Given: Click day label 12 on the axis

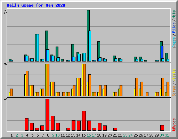Looking at the screenshot, I should point(68,135).
